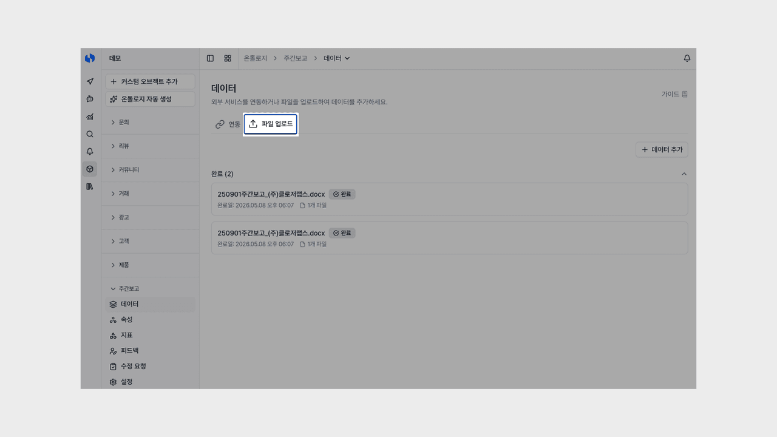Expand the 제품 tree section
Screen dimensions: 777x437
click(150, 265)
